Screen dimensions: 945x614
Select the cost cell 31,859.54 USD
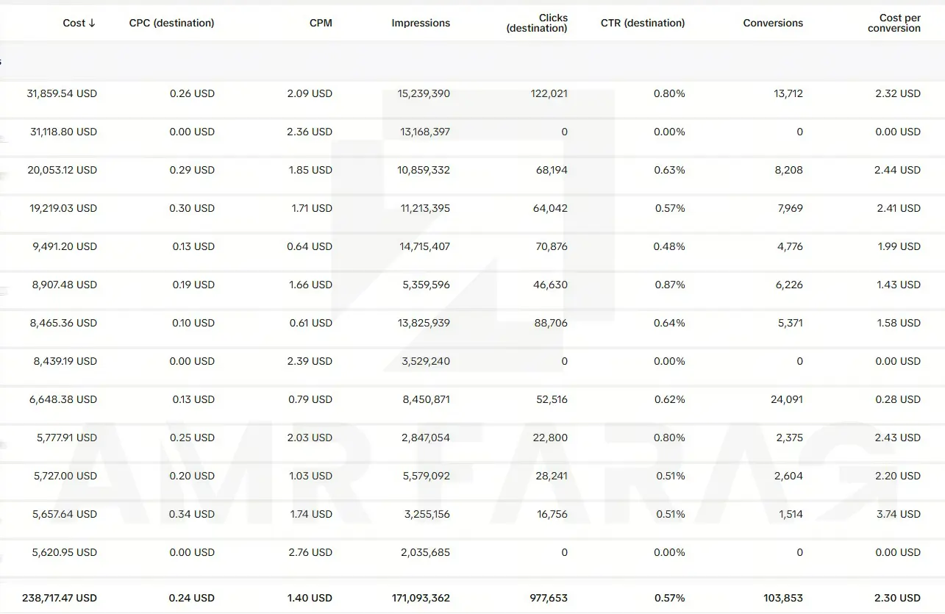tap(62, 93)
